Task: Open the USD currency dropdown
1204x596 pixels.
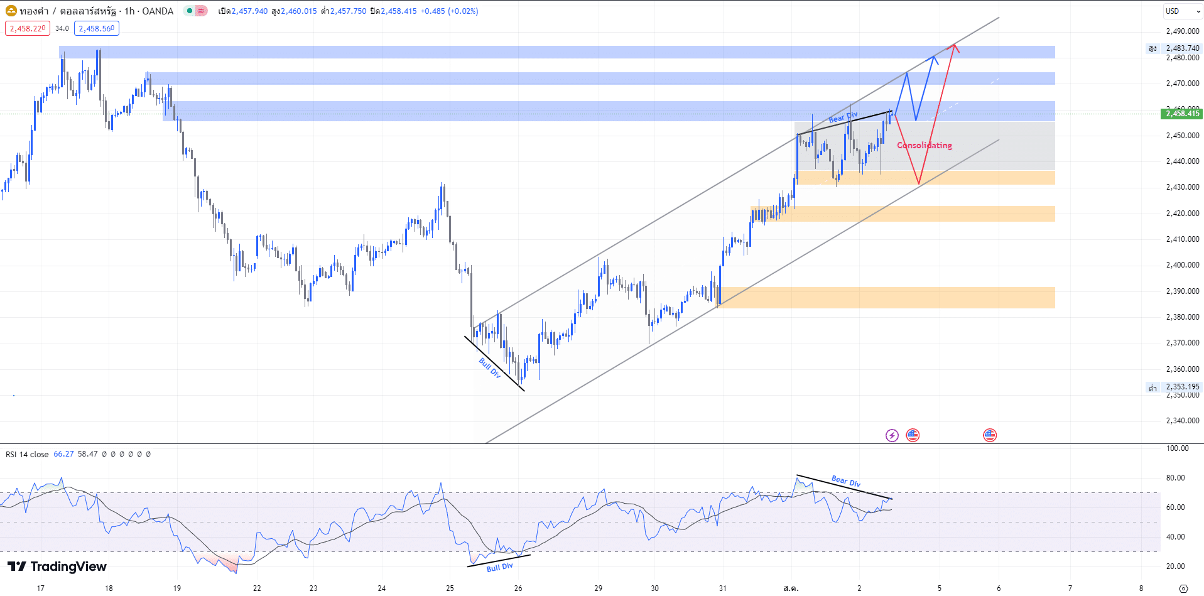Action: [x=1180, y=11]
